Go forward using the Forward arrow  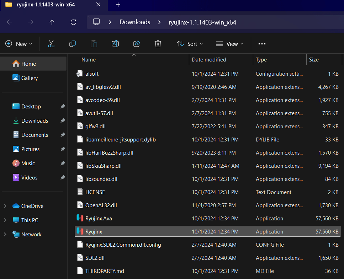31,22
